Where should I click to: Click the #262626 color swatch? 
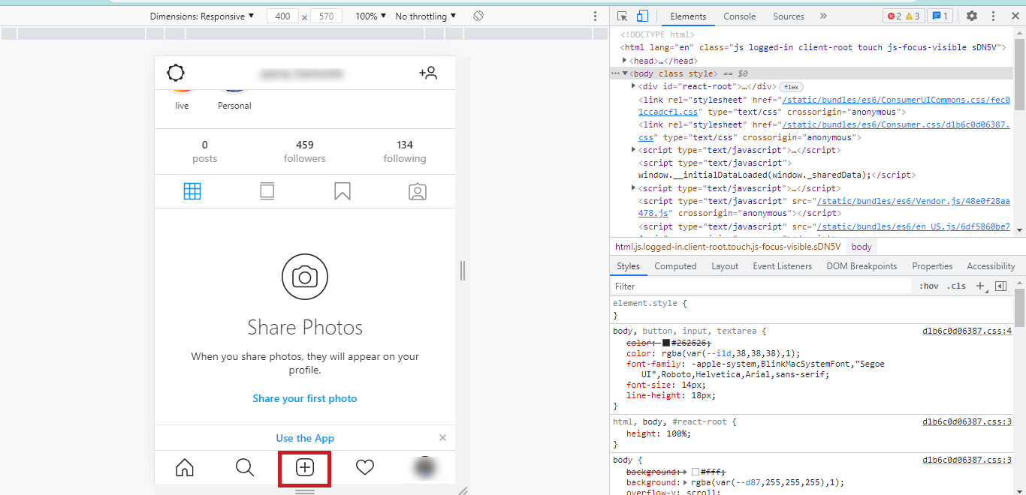point(665,343)
